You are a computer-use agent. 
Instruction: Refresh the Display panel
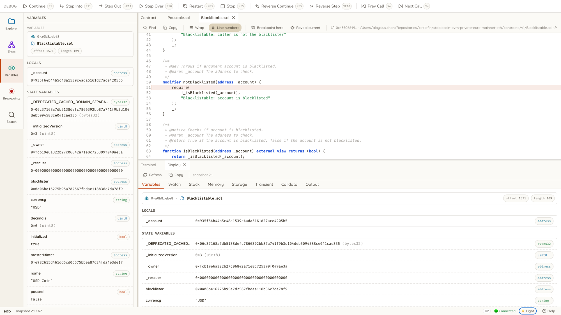click(x=153, y=175)
